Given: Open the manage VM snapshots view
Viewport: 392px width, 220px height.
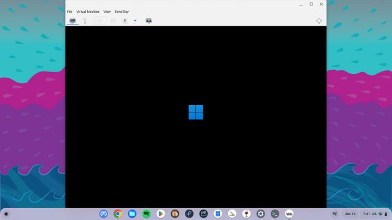Looking at the screenshot, I should (149, 21).
